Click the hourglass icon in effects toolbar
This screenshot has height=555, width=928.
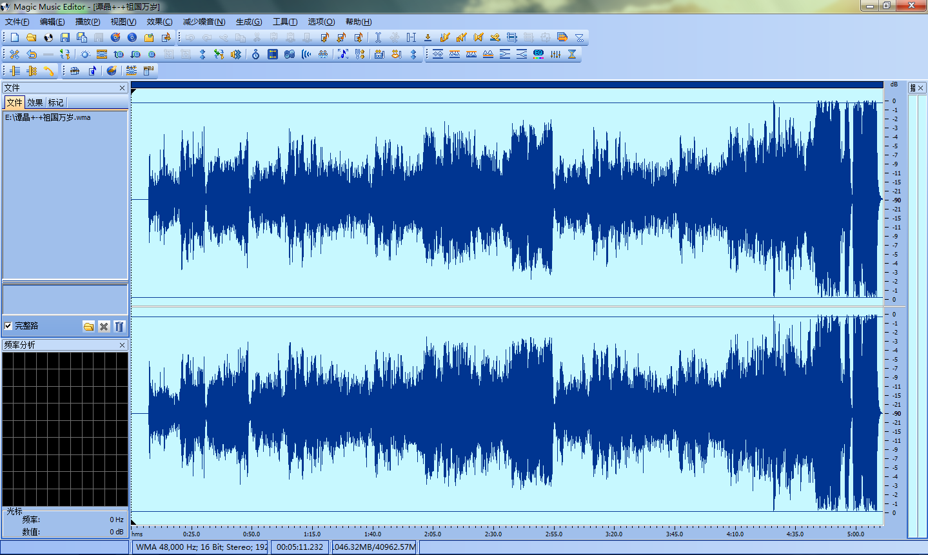pyautogui.click(x=572, y=54)
